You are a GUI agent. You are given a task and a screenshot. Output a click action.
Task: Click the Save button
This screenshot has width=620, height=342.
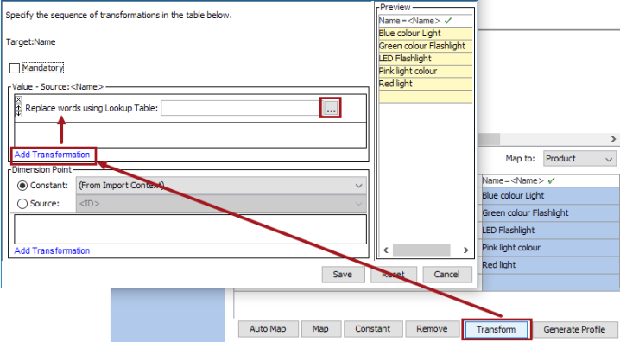(x=343, y=275)
